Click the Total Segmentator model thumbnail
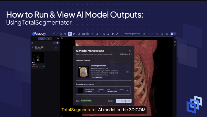Image resolution: width=207 pixels, height=117 pixels. coord(83,72)
